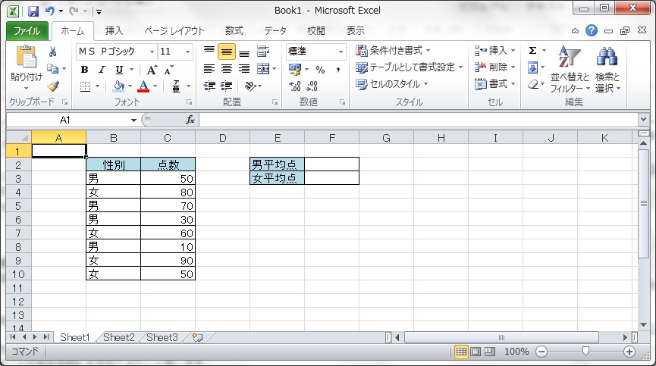Screen dimensions: 656x366
Task: Click the Increase Decimal icon
Action: point(295,86)
